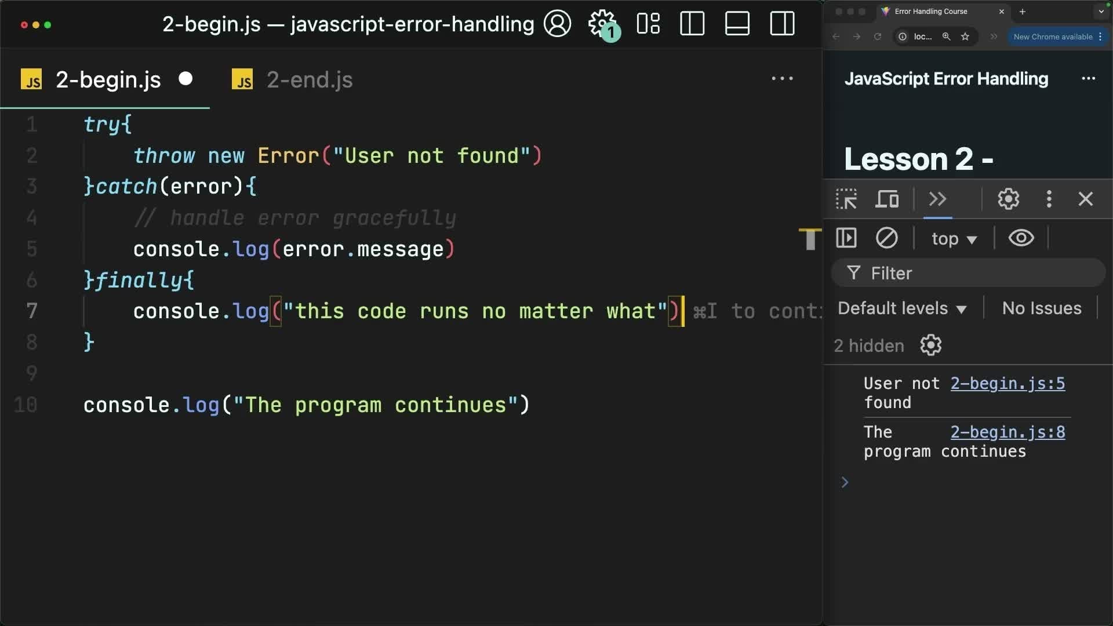Click New Chrome available button

coord(1053,37)
